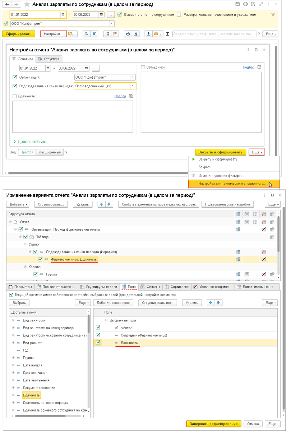Screen dimensions: 286x431
Task: Click the Сформировать button
Action: click(18, 34)
